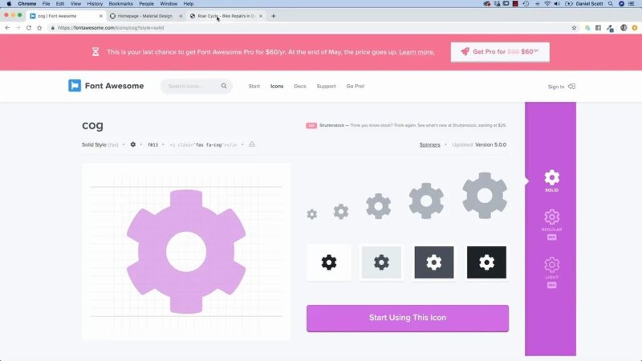Click the browser forward arrow
Screen dimensions: 642x361
pos(18,28)
